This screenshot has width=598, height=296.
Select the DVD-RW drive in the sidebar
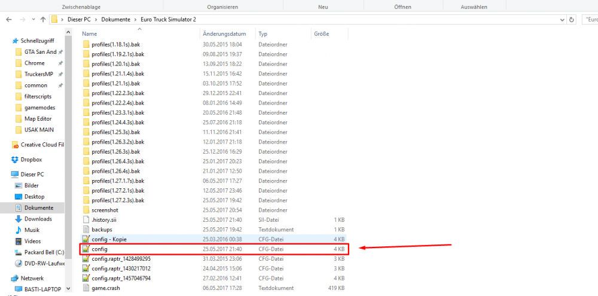(42, 263)
